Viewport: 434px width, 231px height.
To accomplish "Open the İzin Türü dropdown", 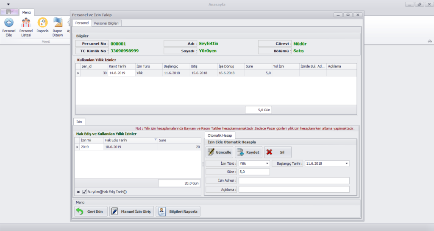I will [267, 163].
